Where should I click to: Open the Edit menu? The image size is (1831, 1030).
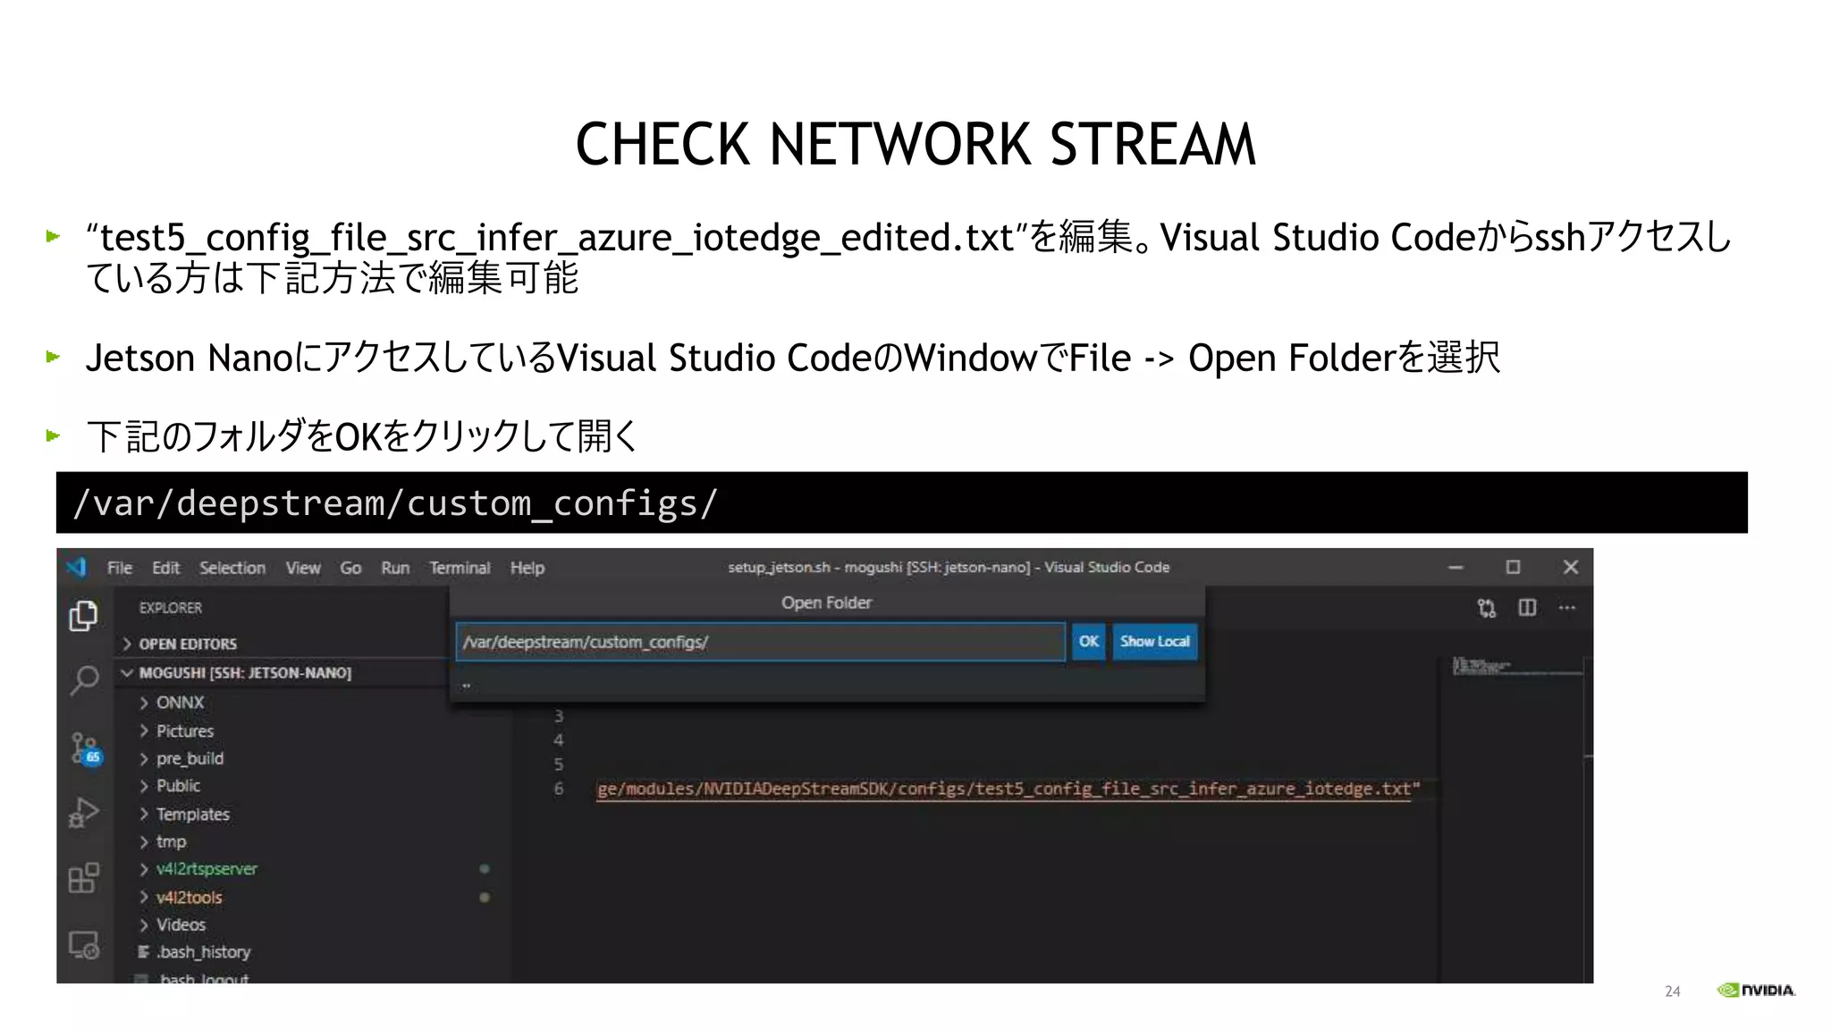[x=165, y=568]
